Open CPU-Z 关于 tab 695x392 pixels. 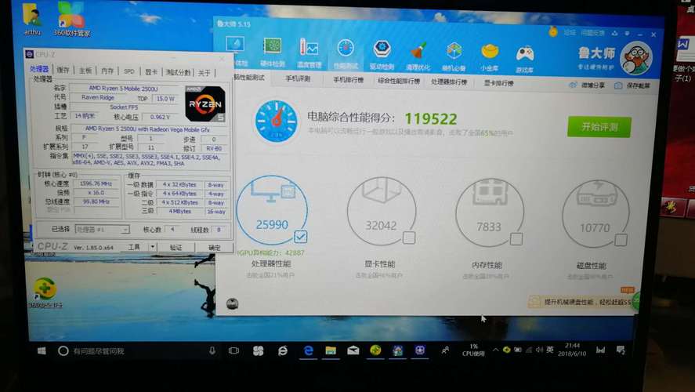[204, 73]
